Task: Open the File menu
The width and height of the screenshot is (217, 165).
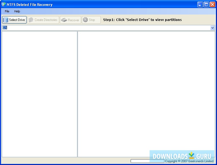Action: coord(7,11)
